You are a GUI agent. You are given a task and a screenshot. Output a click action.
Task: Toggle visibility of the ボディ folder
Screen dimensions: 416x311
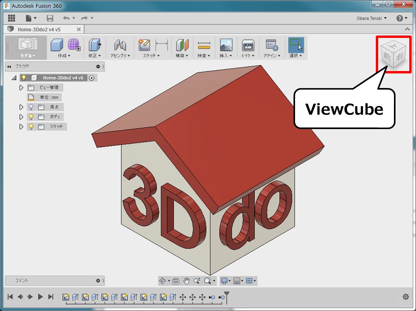click(30, 117)
